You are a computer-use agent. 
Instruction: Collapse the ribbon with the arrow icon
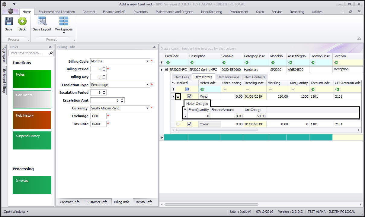[359, 39]
